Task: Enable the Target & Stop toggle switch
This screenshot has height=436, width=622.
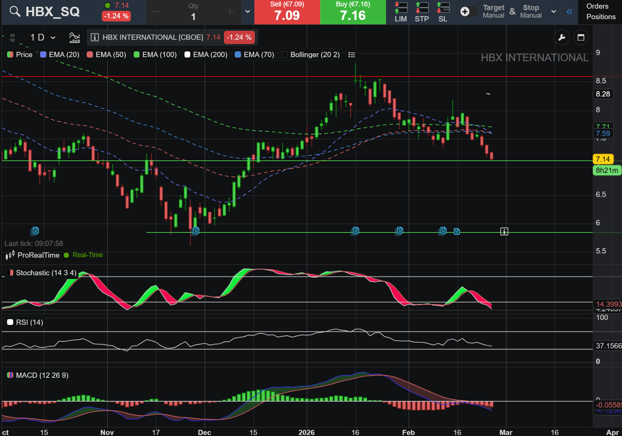Action: click(x=468, y=12)
